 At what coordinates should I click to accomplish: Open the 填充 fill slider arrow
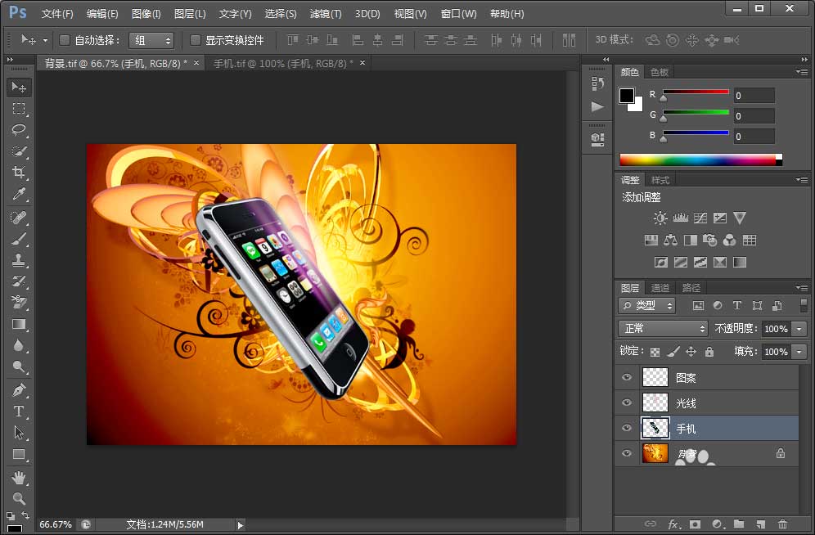click(x=799, y=352)
